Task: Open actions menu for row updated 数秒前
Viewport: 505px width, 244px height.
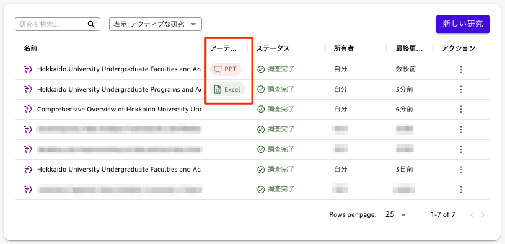Action: click(x=461, y=69)
